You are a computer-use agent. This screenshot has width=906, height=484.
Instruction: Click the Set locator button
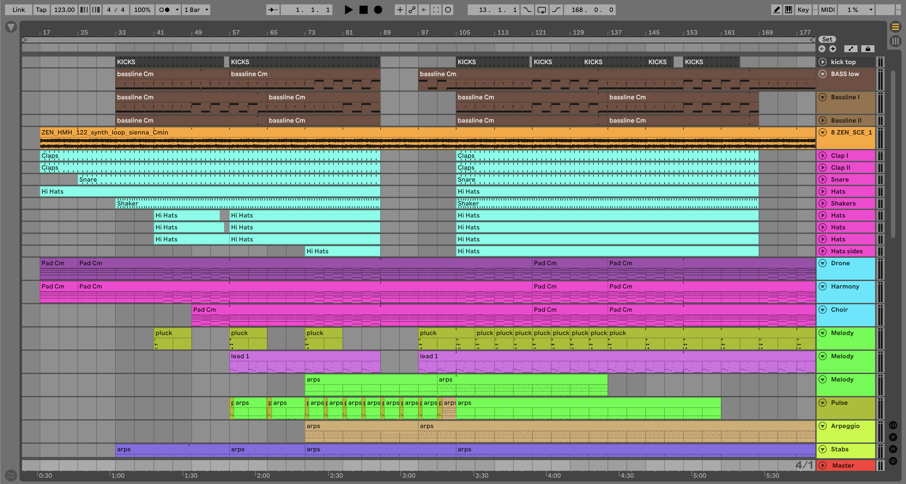click(x=827, y=39)
